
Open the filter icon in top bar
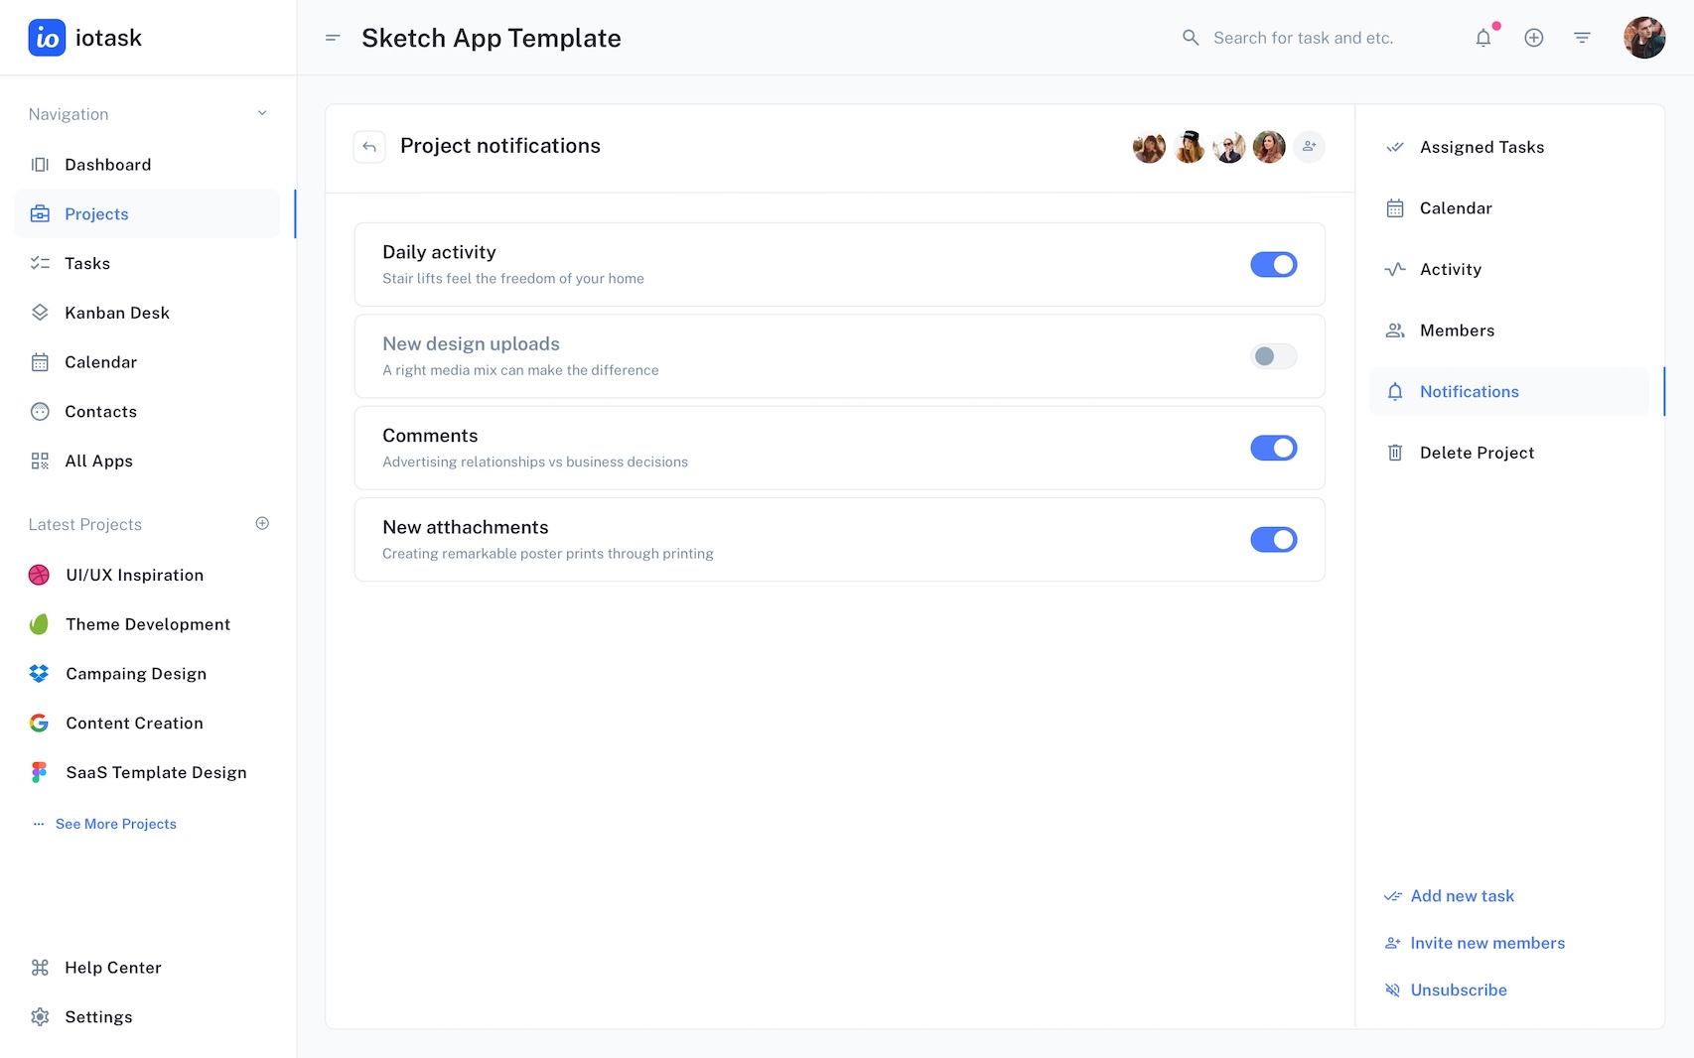click(1582, 38)
